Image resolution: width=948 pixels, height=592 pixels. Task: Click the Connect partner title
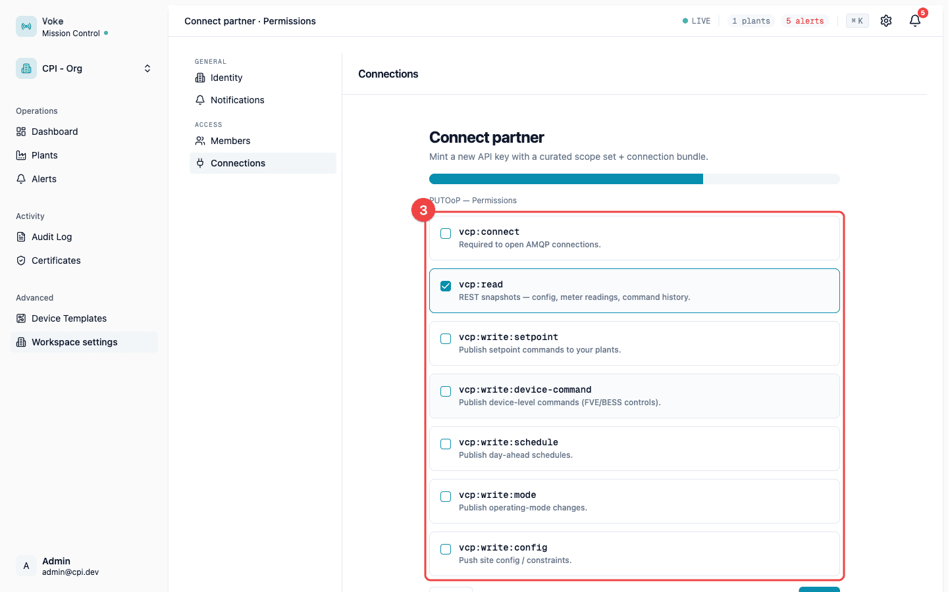(487, 137)
